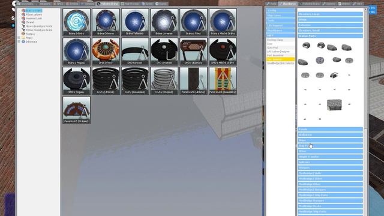
Task: Spawn the Panel kruhů (Antické) item
Action: click(193, 81)
